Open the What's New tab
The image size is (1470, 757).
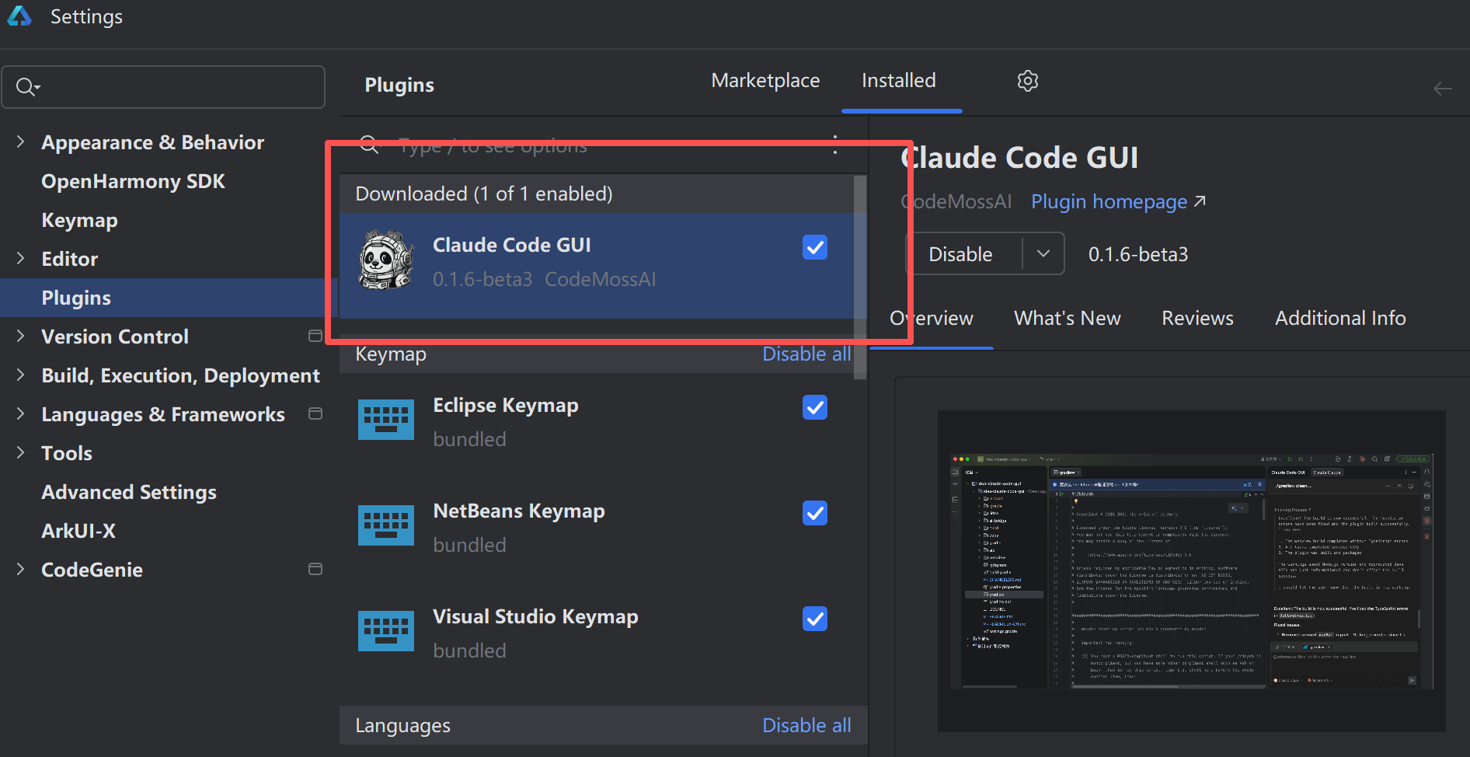(x=1068, y=318)
